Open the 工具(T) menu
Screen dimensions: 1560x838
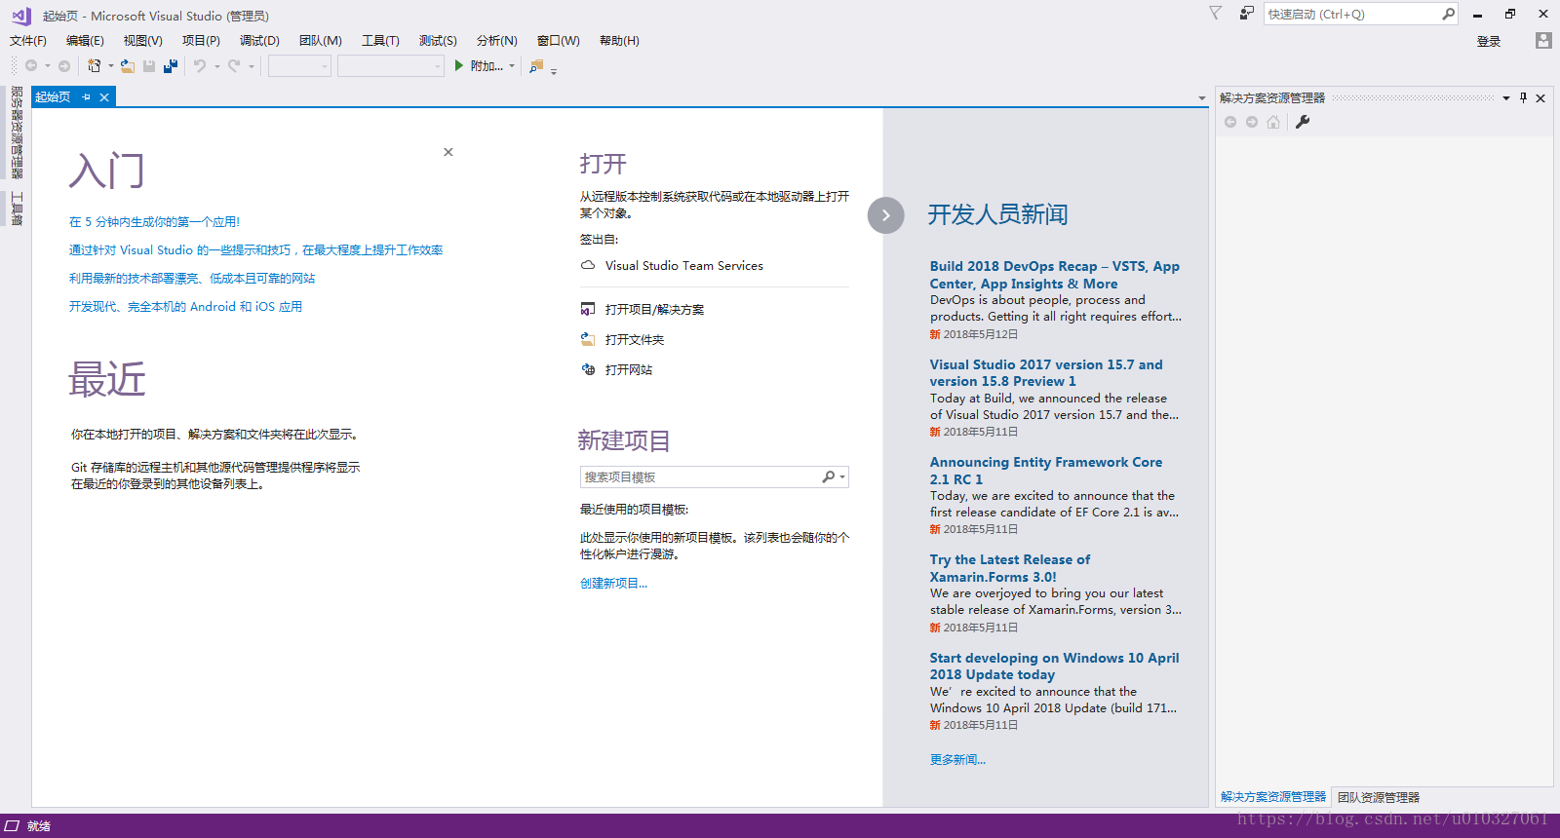[380, 41]
